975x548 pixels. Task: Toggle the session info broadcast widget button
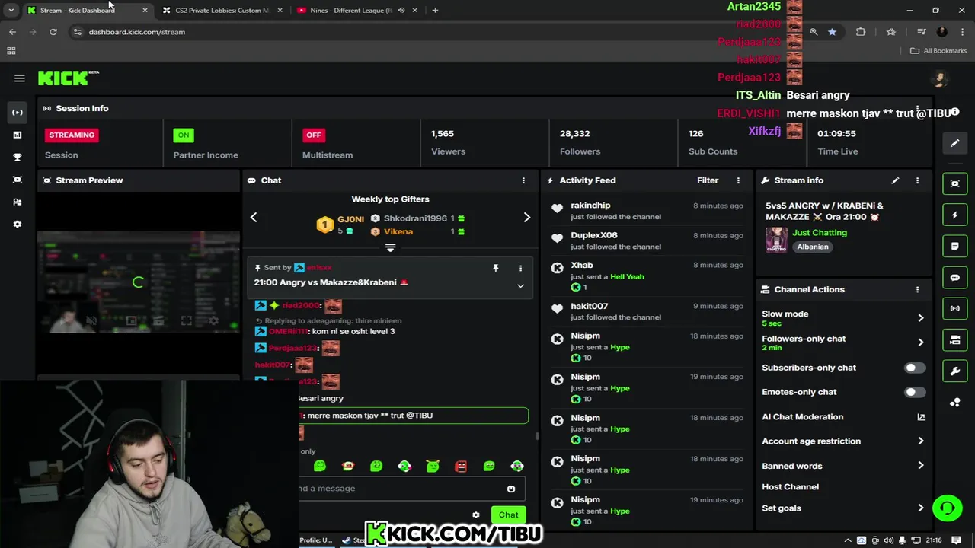[x=955, y=309]
